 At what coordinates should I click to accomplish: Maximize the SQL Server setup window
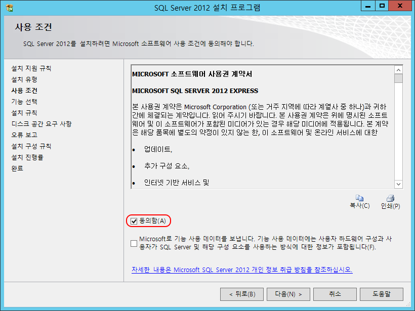click(382, 6)
